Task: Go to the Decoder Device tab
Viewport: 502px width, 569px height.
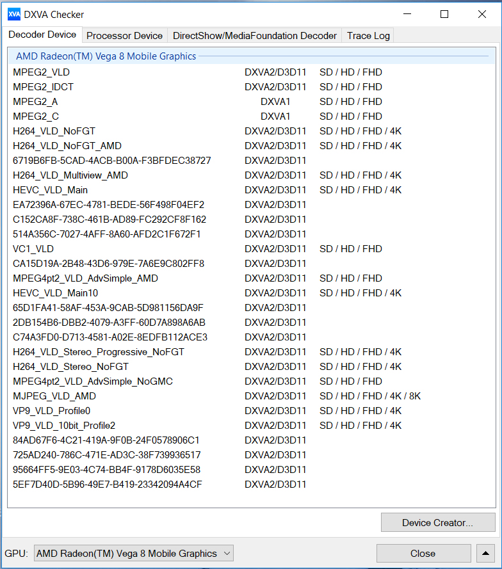Action: tap(42, 35)
